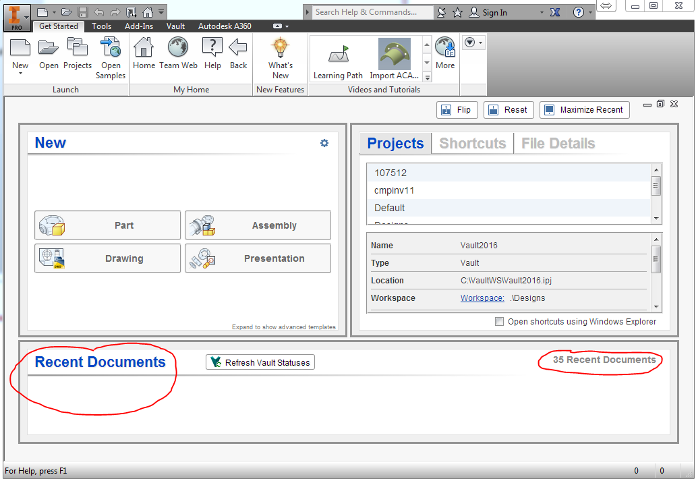This screenshot has height=479, width=696.
Task: Click the quick access Home icon
Action: click(x=148, y=12)
